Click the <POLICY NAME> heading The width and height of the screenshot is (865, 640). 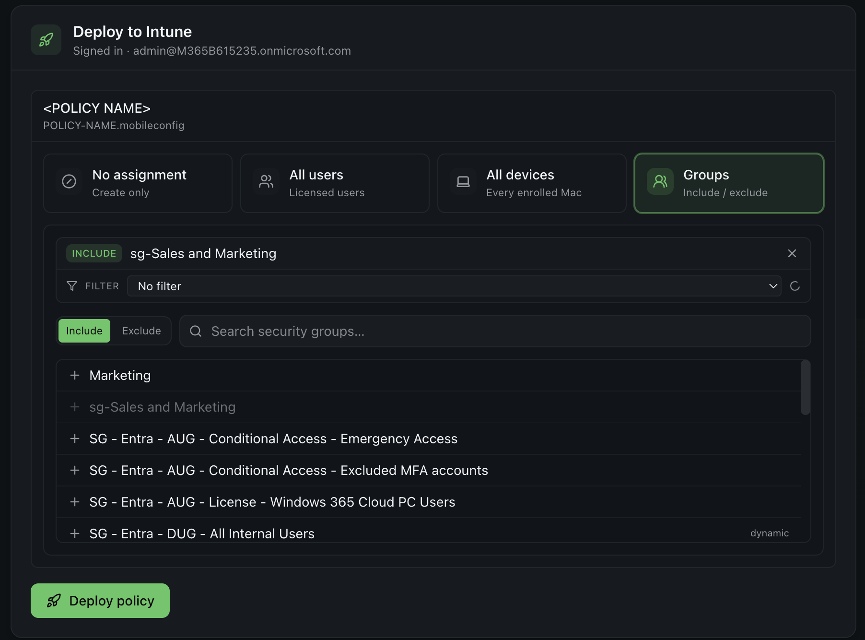click(97, 108)
